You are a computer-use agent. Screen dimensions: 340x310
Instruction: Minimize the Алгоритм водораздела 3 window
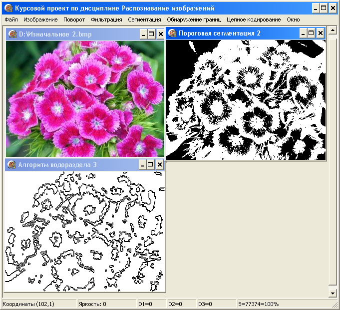142,165
